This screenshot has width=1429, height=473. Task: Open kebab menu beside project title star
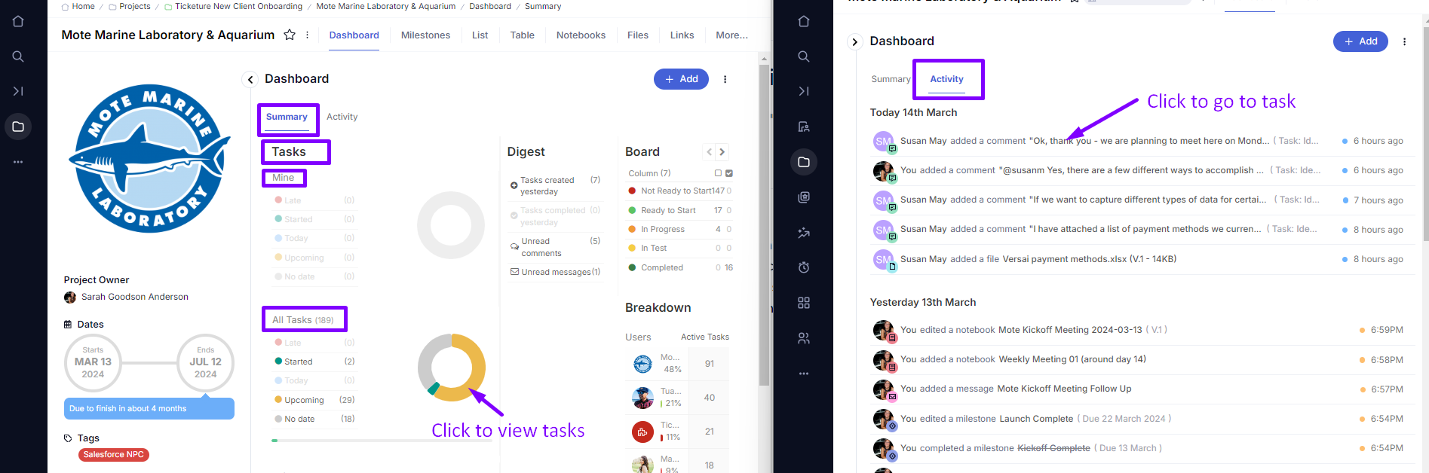coord(307,35)
